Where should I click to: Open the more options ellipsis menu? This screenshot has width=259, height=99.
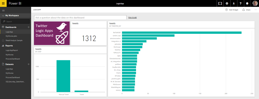[256, 10]
